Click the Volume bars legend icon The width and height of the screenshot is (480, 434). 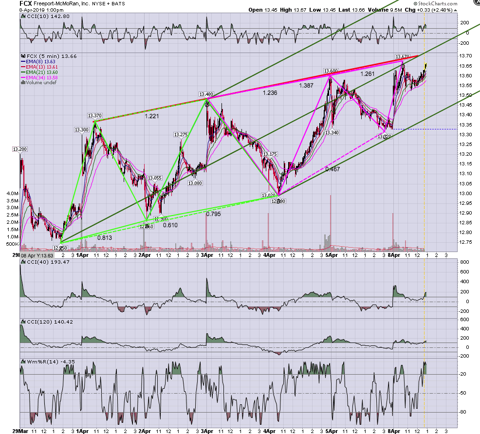point(23,82)
